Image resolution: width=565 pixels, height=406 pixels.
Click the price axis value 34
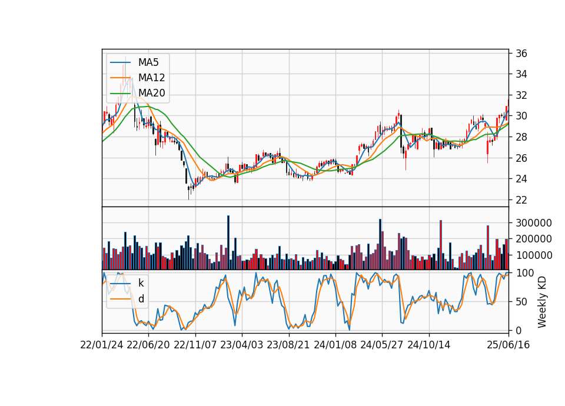[x=521, y=75]
